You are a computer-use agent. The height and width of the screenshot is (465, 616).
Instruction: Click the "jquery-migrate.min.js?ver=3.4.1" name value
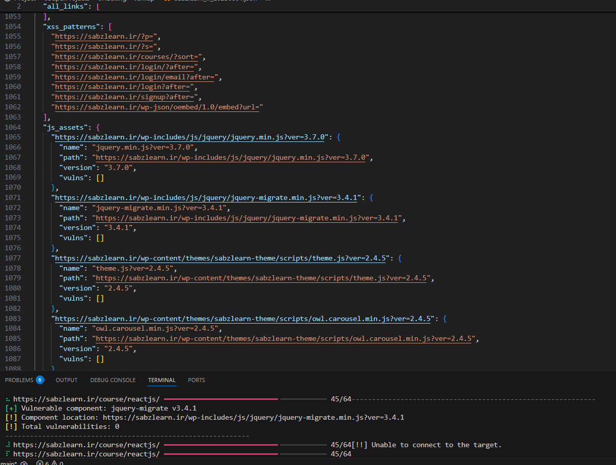(x=160, y=208)
